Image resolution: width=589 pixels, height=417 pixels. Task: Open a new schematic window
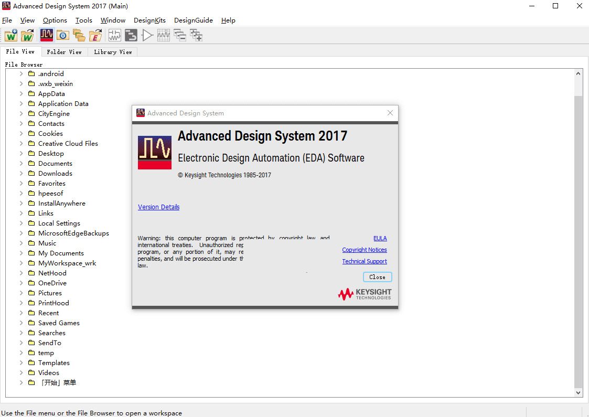114,35
